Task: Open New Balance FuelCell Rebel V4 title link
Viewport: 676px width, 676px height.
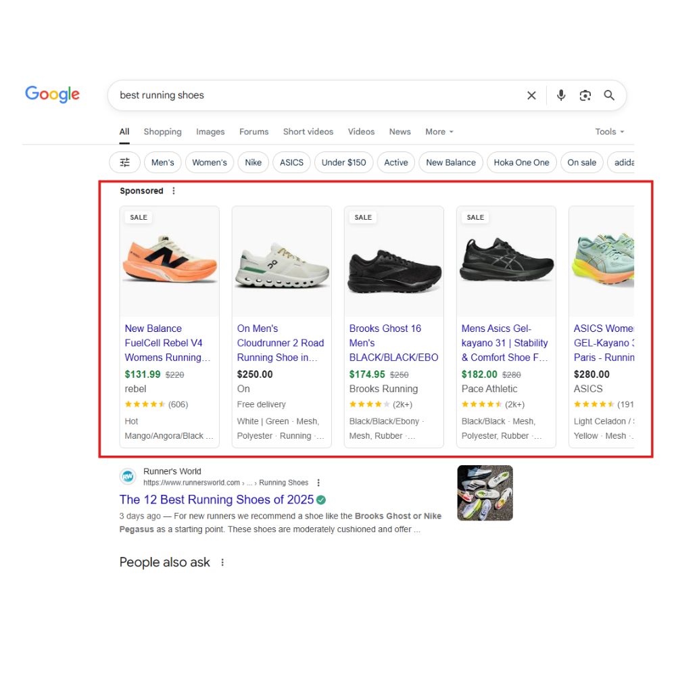Action: (168, 343)
